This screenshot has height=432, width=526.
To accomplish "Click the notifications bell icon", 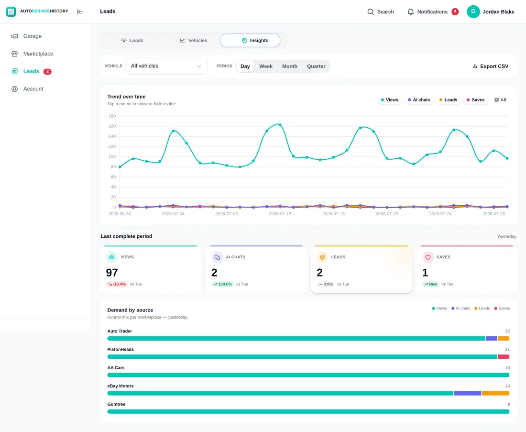I will point(411,12).
